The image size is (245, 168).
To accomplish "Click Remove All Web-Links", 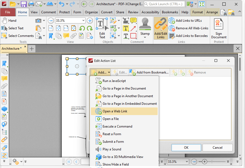I will pyautogui.click(x=188, y=28).
